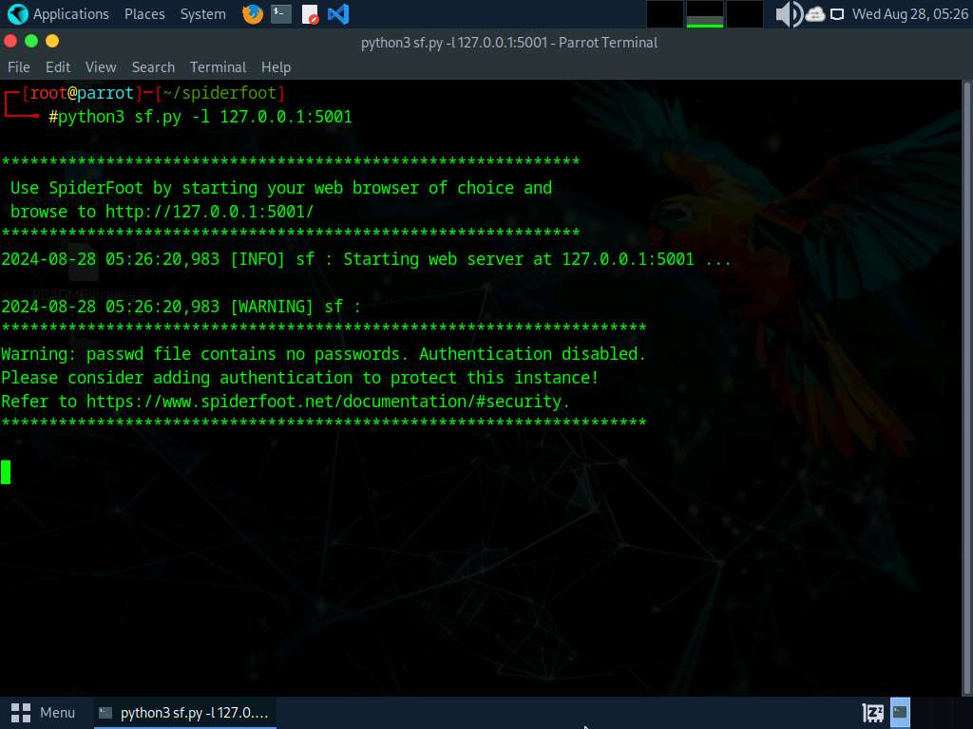Click the Parrot logo beside Applications
Screen dimensions: 973x729
[x=17, y=13]
